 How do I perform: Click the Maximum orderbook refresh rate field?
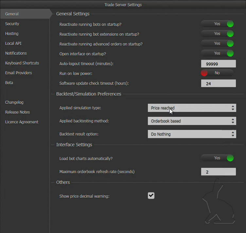219,172
